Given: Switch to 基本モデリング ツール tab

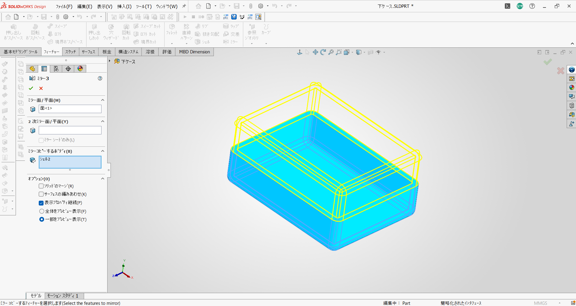Looking at the screenshot, I should click(x=20, y=52).
